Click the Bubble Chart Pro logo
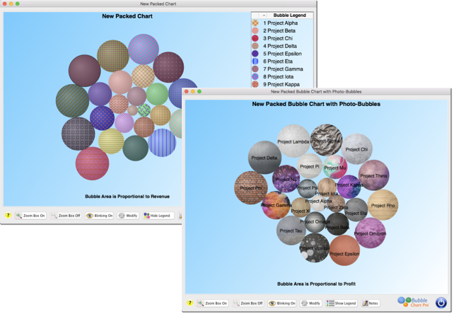The height and width of the screenshot is (314, 454). coord(413,302)
